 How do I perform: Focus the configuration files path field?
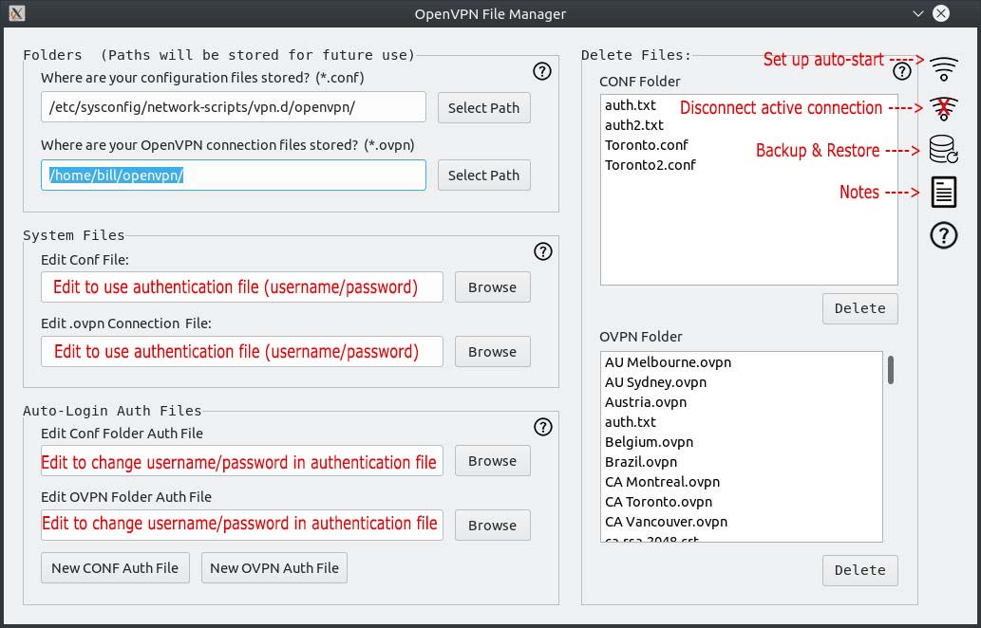(x=234, y=107)
